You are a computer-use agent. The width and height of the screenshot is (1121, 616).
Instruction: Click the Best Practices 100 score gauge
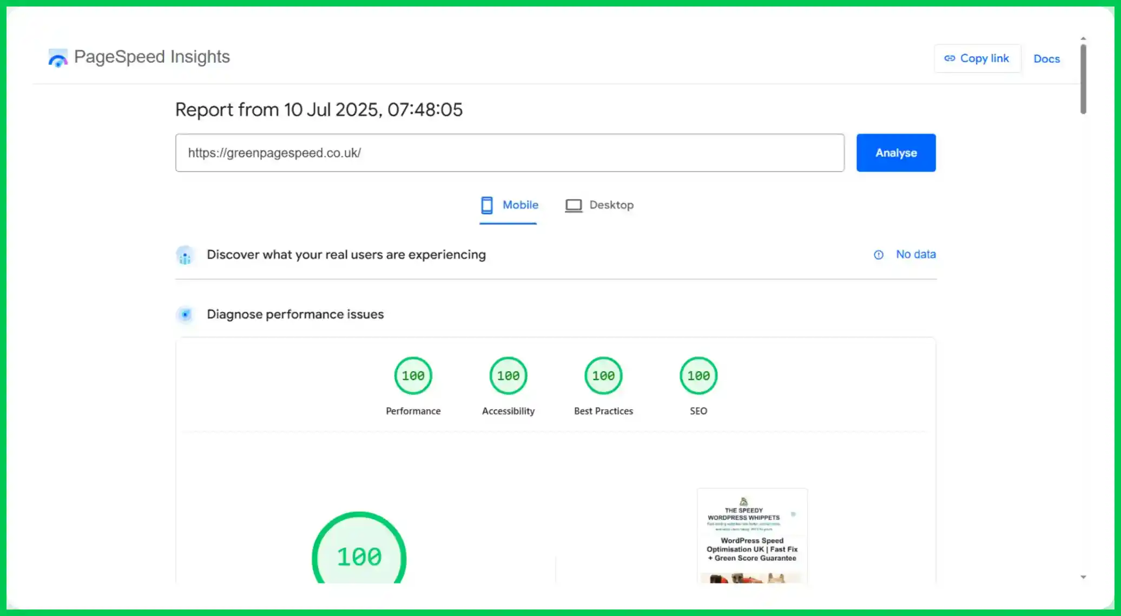click(603, 376)
